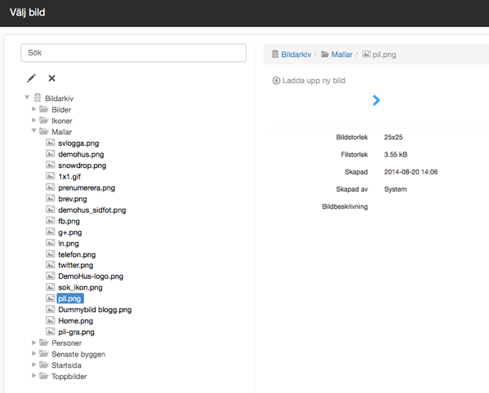Open Bildarkiv breadcrumb link

point(296,55)
